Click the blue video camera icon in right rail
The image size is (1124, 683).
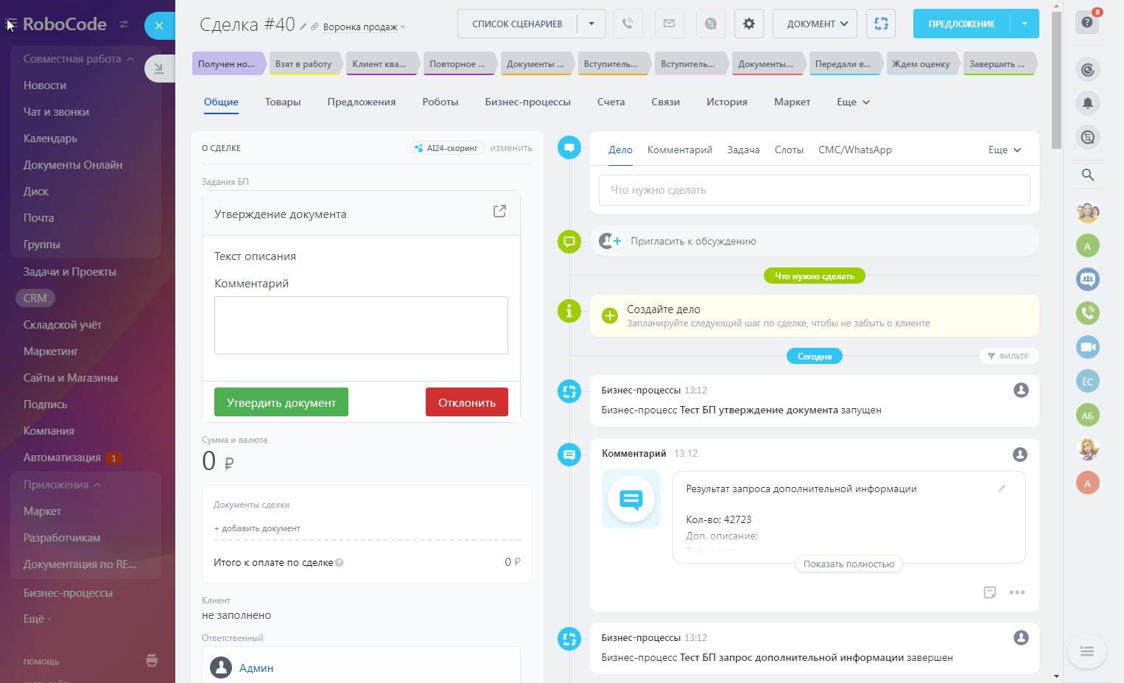coord(1088,347)
